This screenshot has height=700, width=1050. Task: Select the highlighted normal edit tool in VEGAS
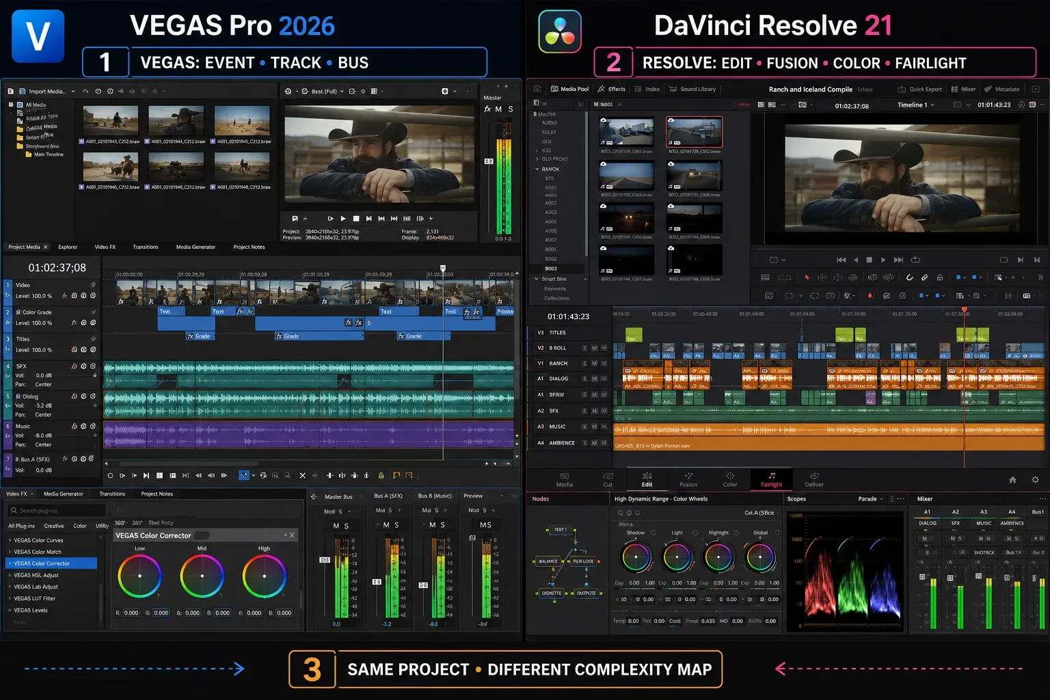(243, 475)
